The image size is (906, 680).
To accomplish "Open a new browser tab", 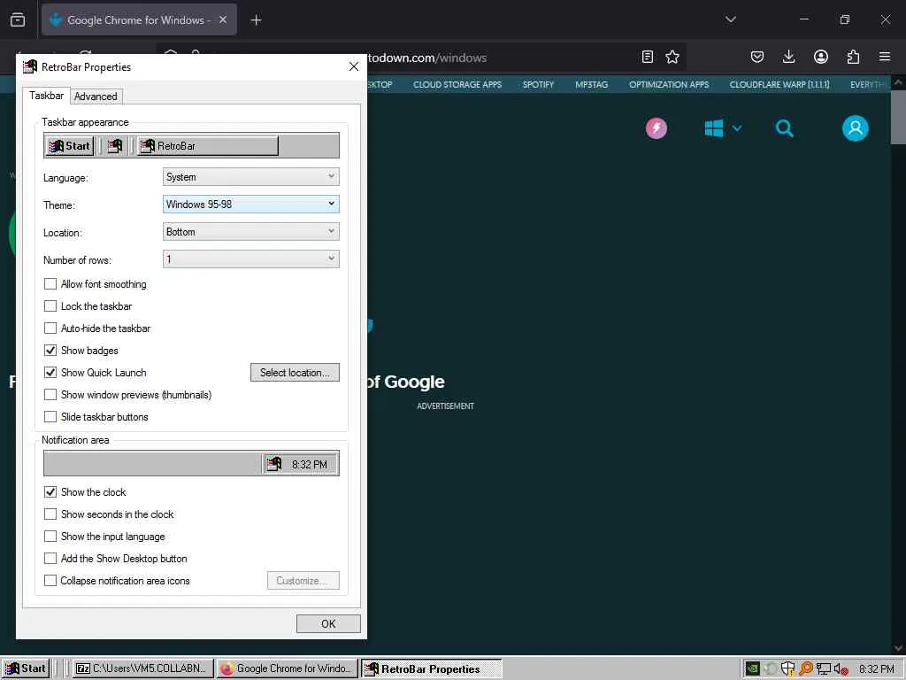I will [256, 20].
